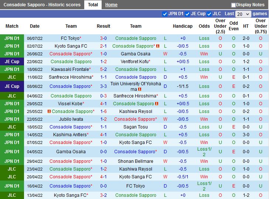Click the Handicap column header

pyautogui.click(x=183, y=26)
